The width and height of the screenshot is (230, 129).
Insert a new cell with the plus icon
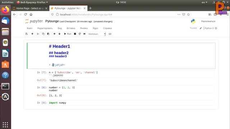coord(32,34)
